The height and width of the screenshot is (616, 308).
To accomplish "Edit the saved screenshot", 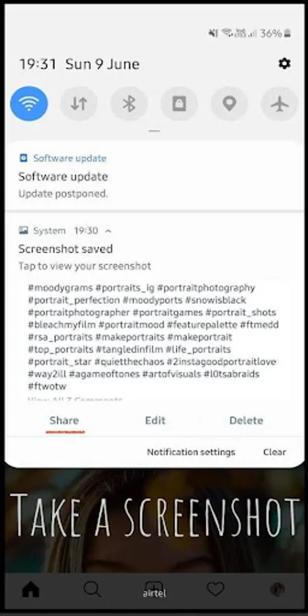I will pos(155,420).
